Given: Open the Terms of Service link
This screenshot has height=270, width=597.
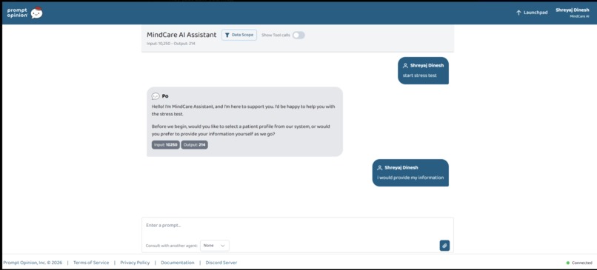Looking at the screenshot, I should [x=91, y=263].
